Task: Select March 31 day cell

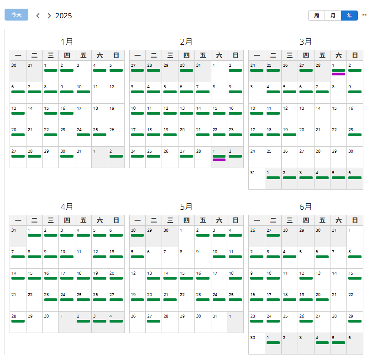Action: [x=257, y=179]
